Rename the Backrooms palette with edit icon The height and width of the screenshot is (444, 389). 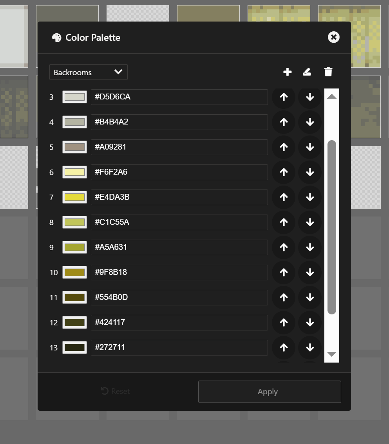coord(307,72)
